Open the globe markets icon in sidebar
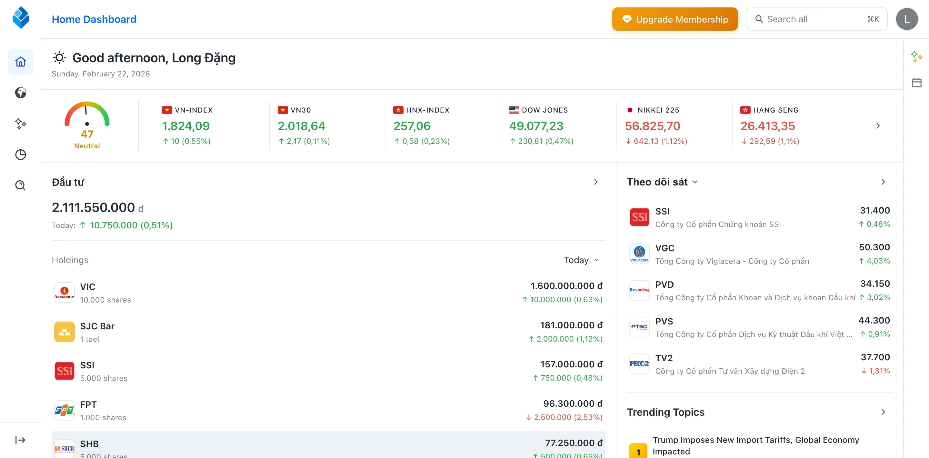929x458 pixels. click(x=21, y=93)
